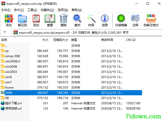Go up one level arrow
This screenshot has width=162, height=121.
point(5,32)
